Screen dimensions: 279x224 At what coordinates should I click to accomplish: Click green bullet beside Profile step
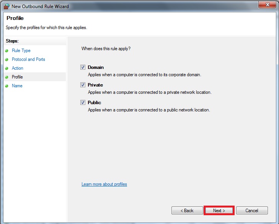click(x=7, y=77)
